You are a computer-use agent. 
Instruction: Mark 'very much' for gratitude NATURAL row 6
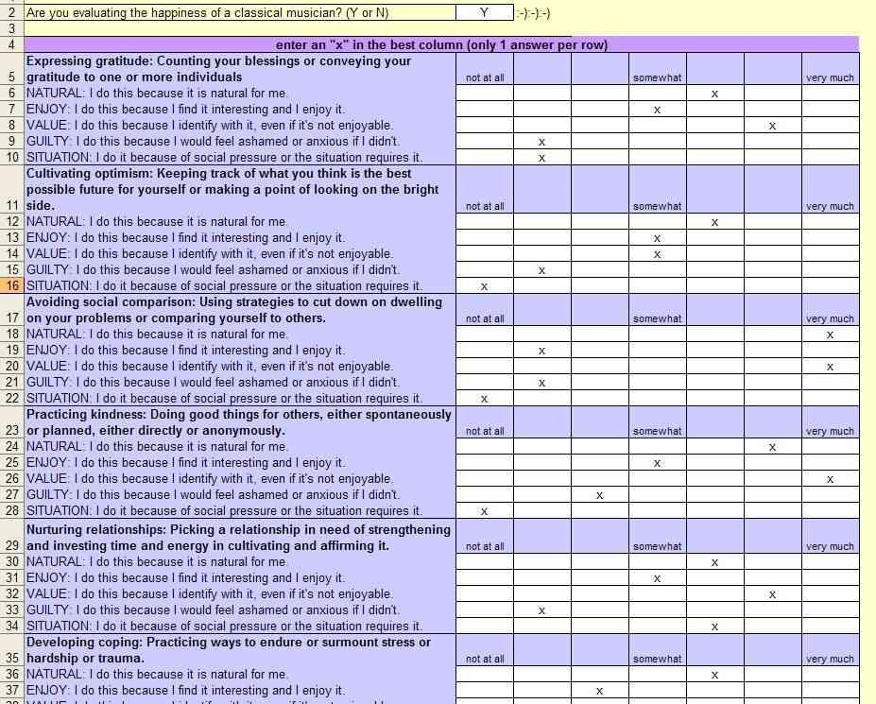click(831, 94)
